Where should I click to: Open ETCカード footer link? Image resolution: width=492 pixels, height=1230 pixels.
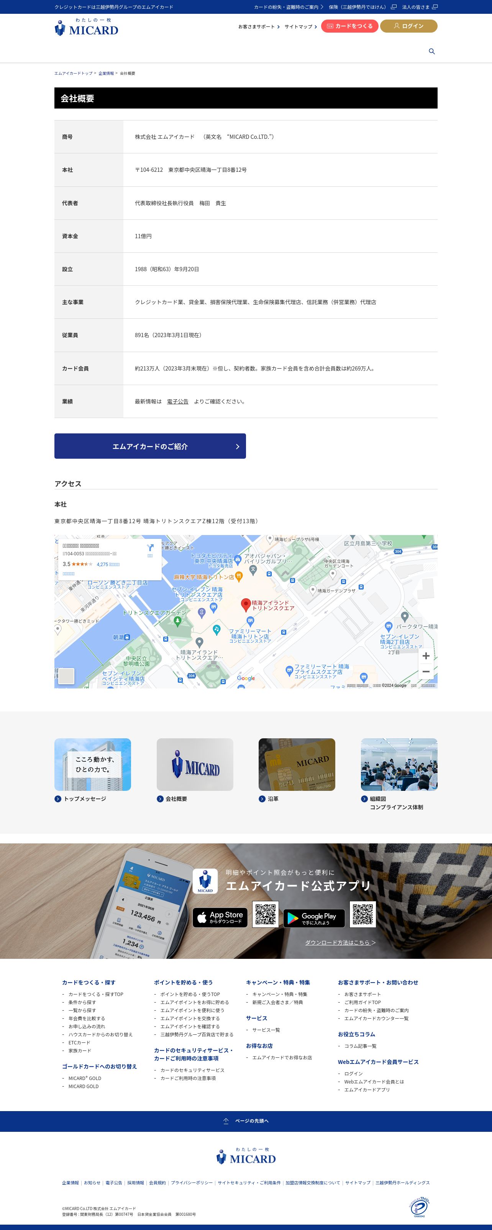coord(79,1043)
